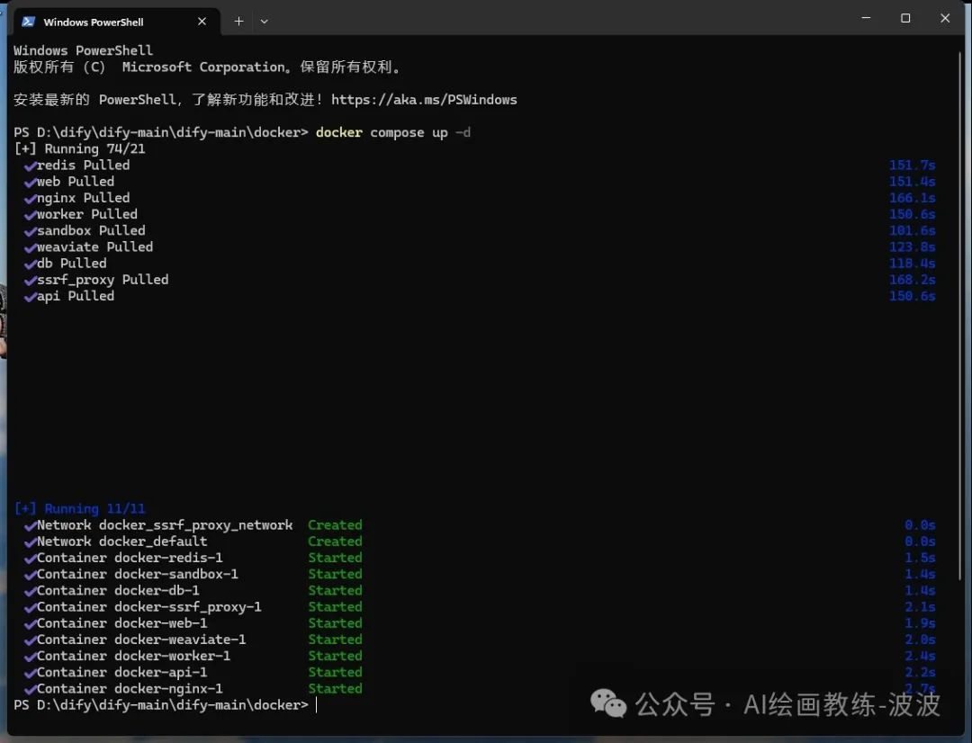Open the https://aka.ms/PSWindows link
972x743 pixels.
[424, 100]
